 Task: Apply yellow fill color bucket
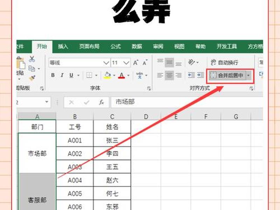(x=107, y=75)
